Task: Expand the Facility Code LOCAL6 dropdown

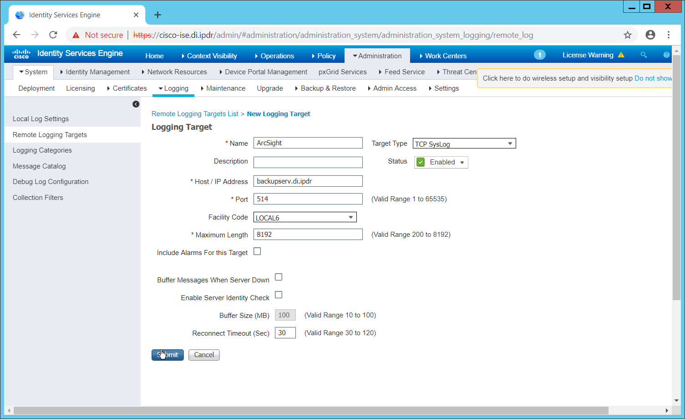Action: click(304, 218)
